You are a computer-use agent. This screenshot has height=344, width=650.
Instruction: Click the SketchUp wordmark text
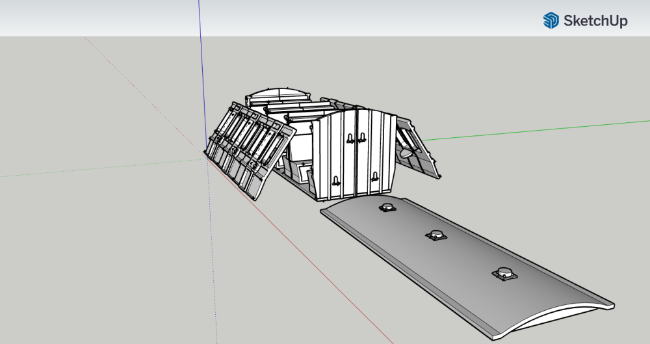pos(595,21)
